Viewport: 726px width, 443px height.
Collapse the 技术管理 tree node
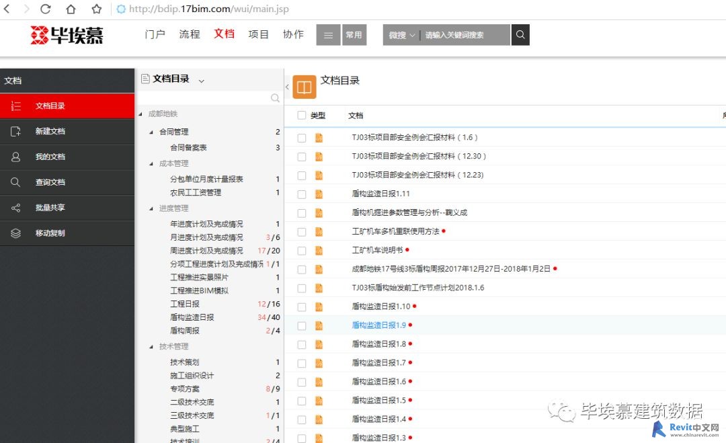pos(151,347)
